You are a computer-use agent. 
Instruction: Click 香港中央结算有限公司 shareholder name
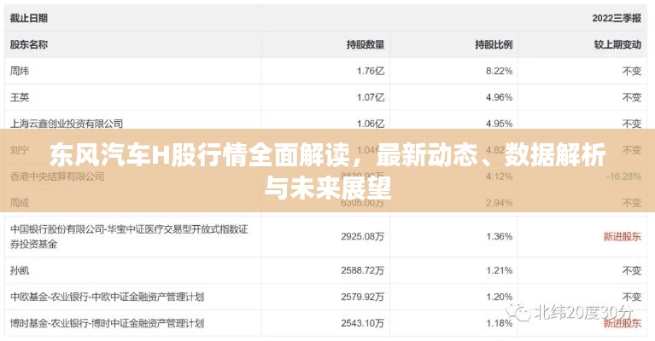(56, 176)
